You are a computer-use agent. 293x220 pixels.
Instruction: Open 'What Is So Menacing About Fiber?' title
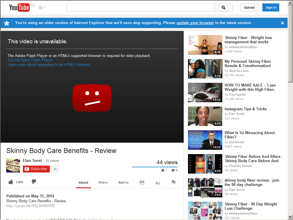(250, 135)
